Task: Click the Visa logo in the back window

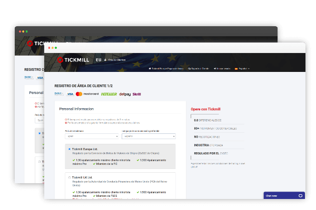Action: [x=40, y=78]
